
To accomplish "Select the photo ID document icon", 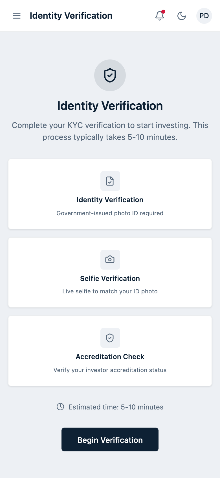I will 110,181.
